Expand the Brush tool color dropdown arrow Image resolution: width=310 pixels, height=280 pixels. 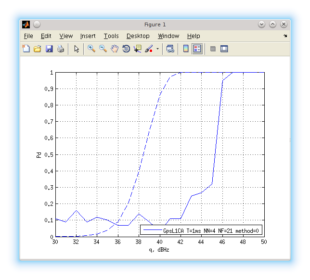157,49
